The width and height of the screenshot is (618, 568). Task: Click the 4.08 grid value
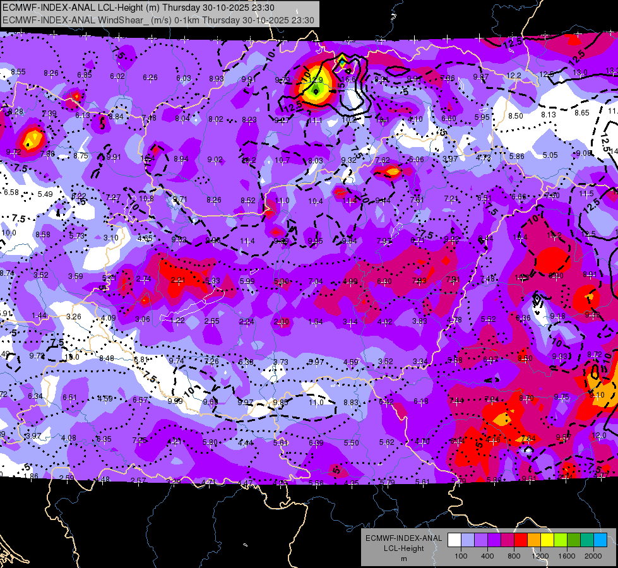[69, 438]
